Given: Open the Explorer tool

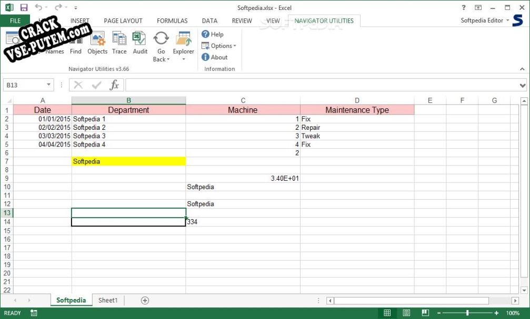Looking at the screenshot, I should [x=184, y=43].
